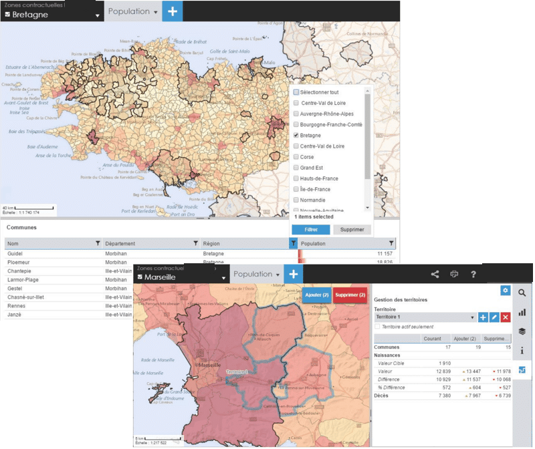535x449 pixels.
Task: Click the blue pencil edit territory icon
Action: pos(494,317)
